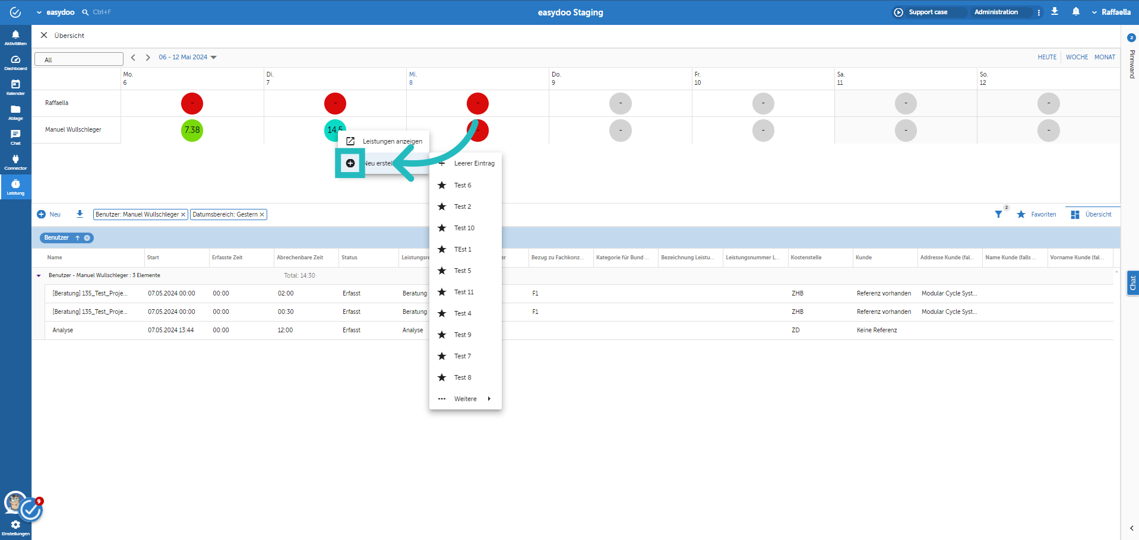Go to the next week arrow
Viewport: 1139px width, 540px height.
coord(148,58)
